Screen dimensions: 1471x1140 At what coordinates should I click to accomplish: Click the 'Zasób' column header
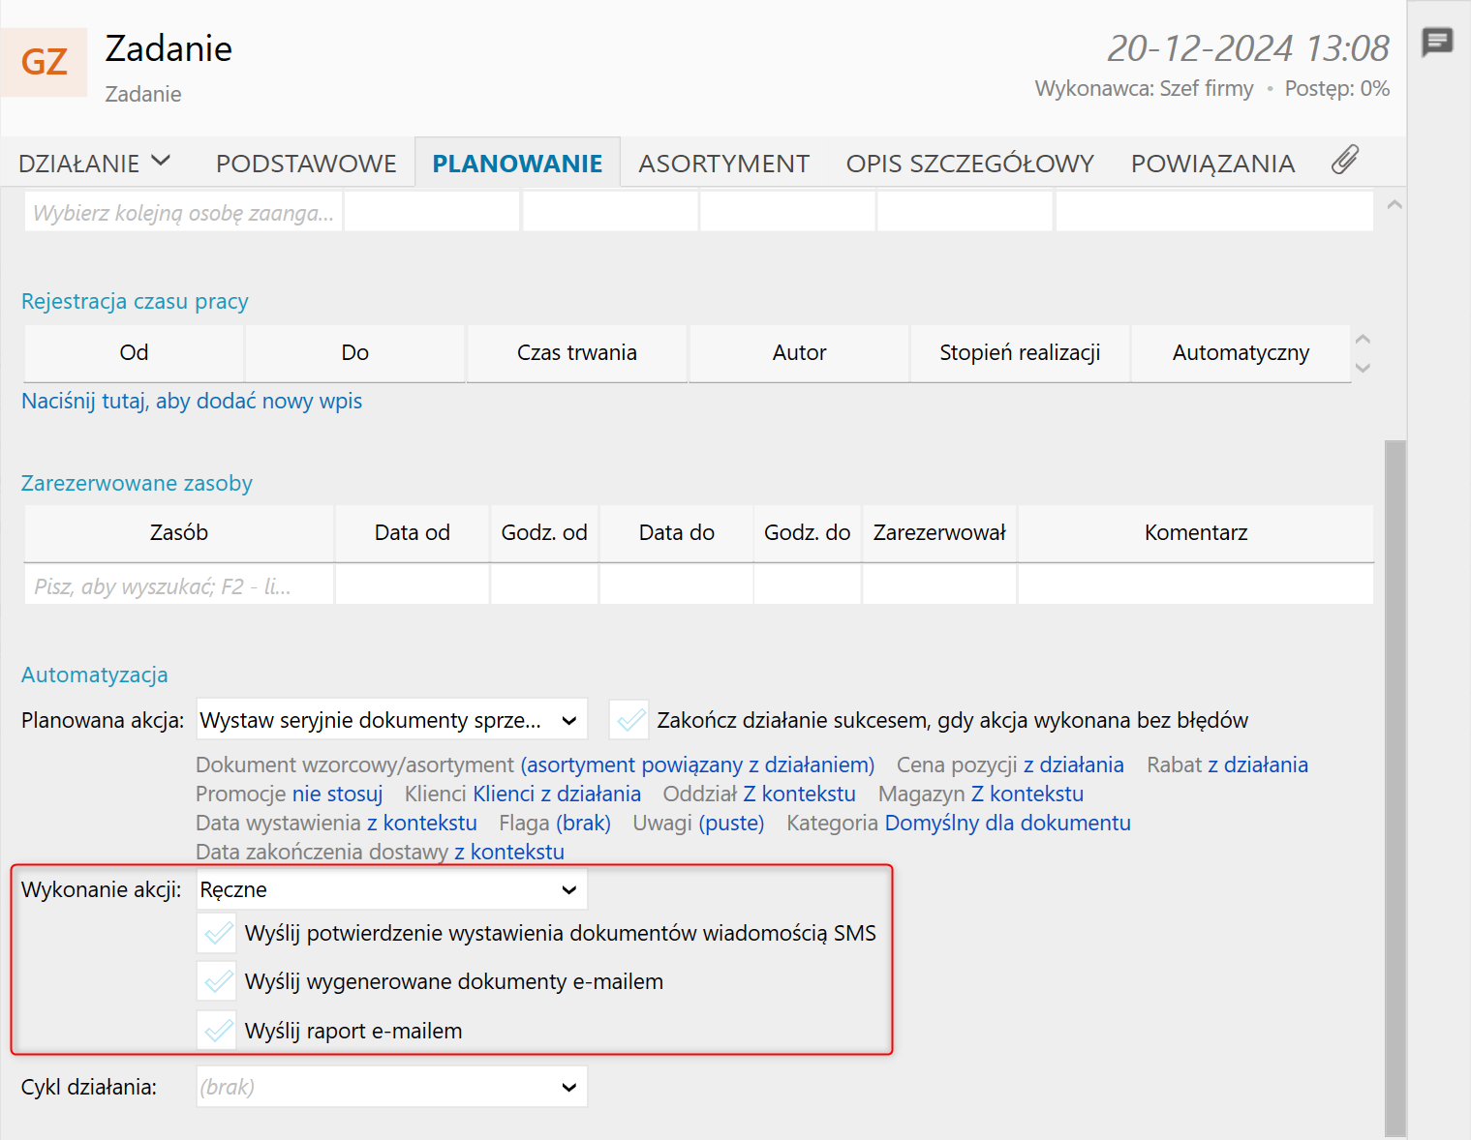(x=179, y=532)
